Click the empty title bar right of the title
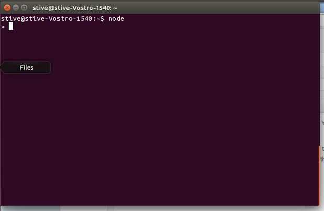 pyautogui.click(x=217, y=8)
